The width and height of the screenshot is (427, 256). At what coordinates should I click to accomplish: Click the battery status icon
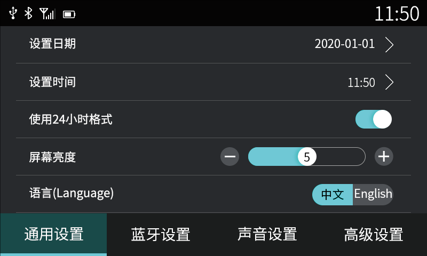69,14
